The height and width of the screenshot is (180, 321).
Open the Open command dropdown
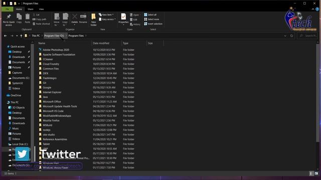[135, 15]
